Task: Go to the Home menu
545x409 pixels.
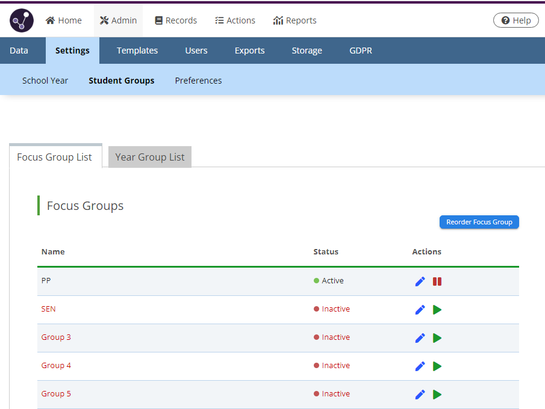Action: 64,20
